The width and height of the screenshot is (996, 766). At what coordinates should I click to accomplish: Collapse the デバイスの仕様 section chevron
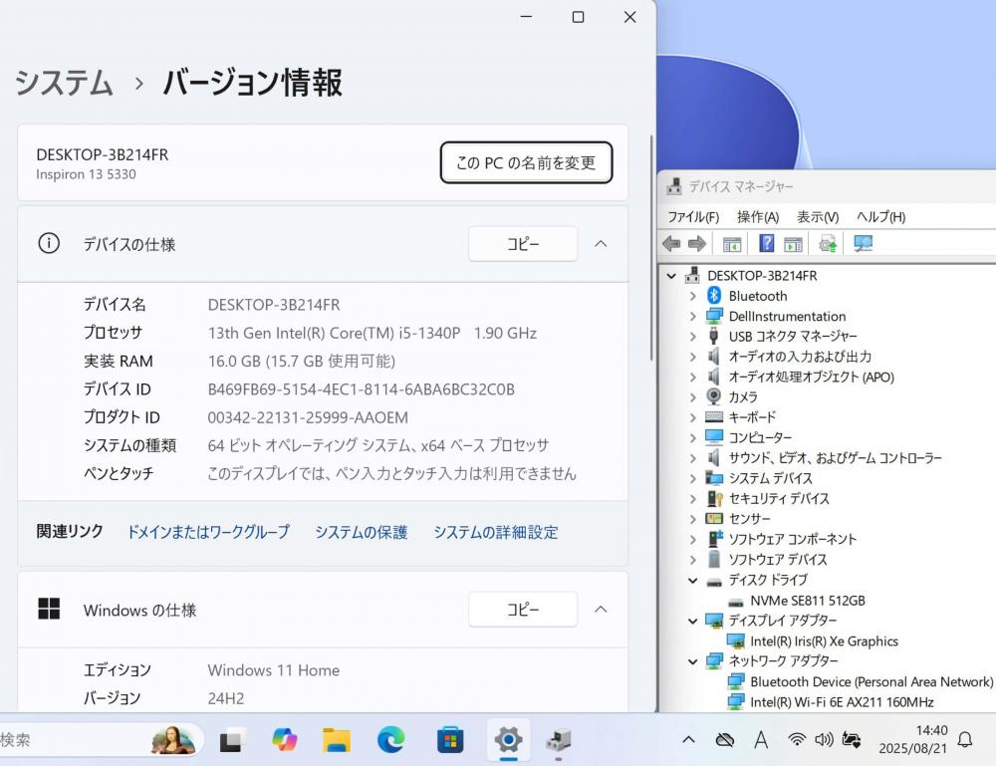601,243
